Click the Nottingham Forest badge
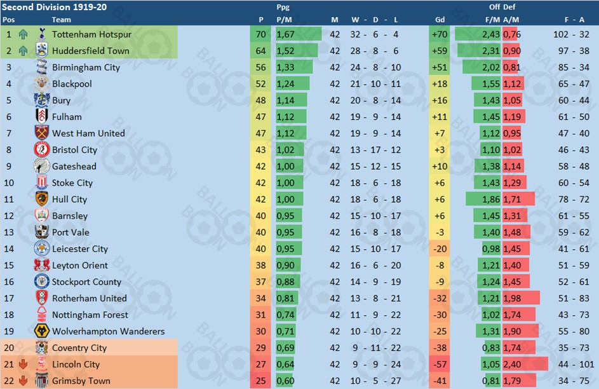 click(42, 315)
